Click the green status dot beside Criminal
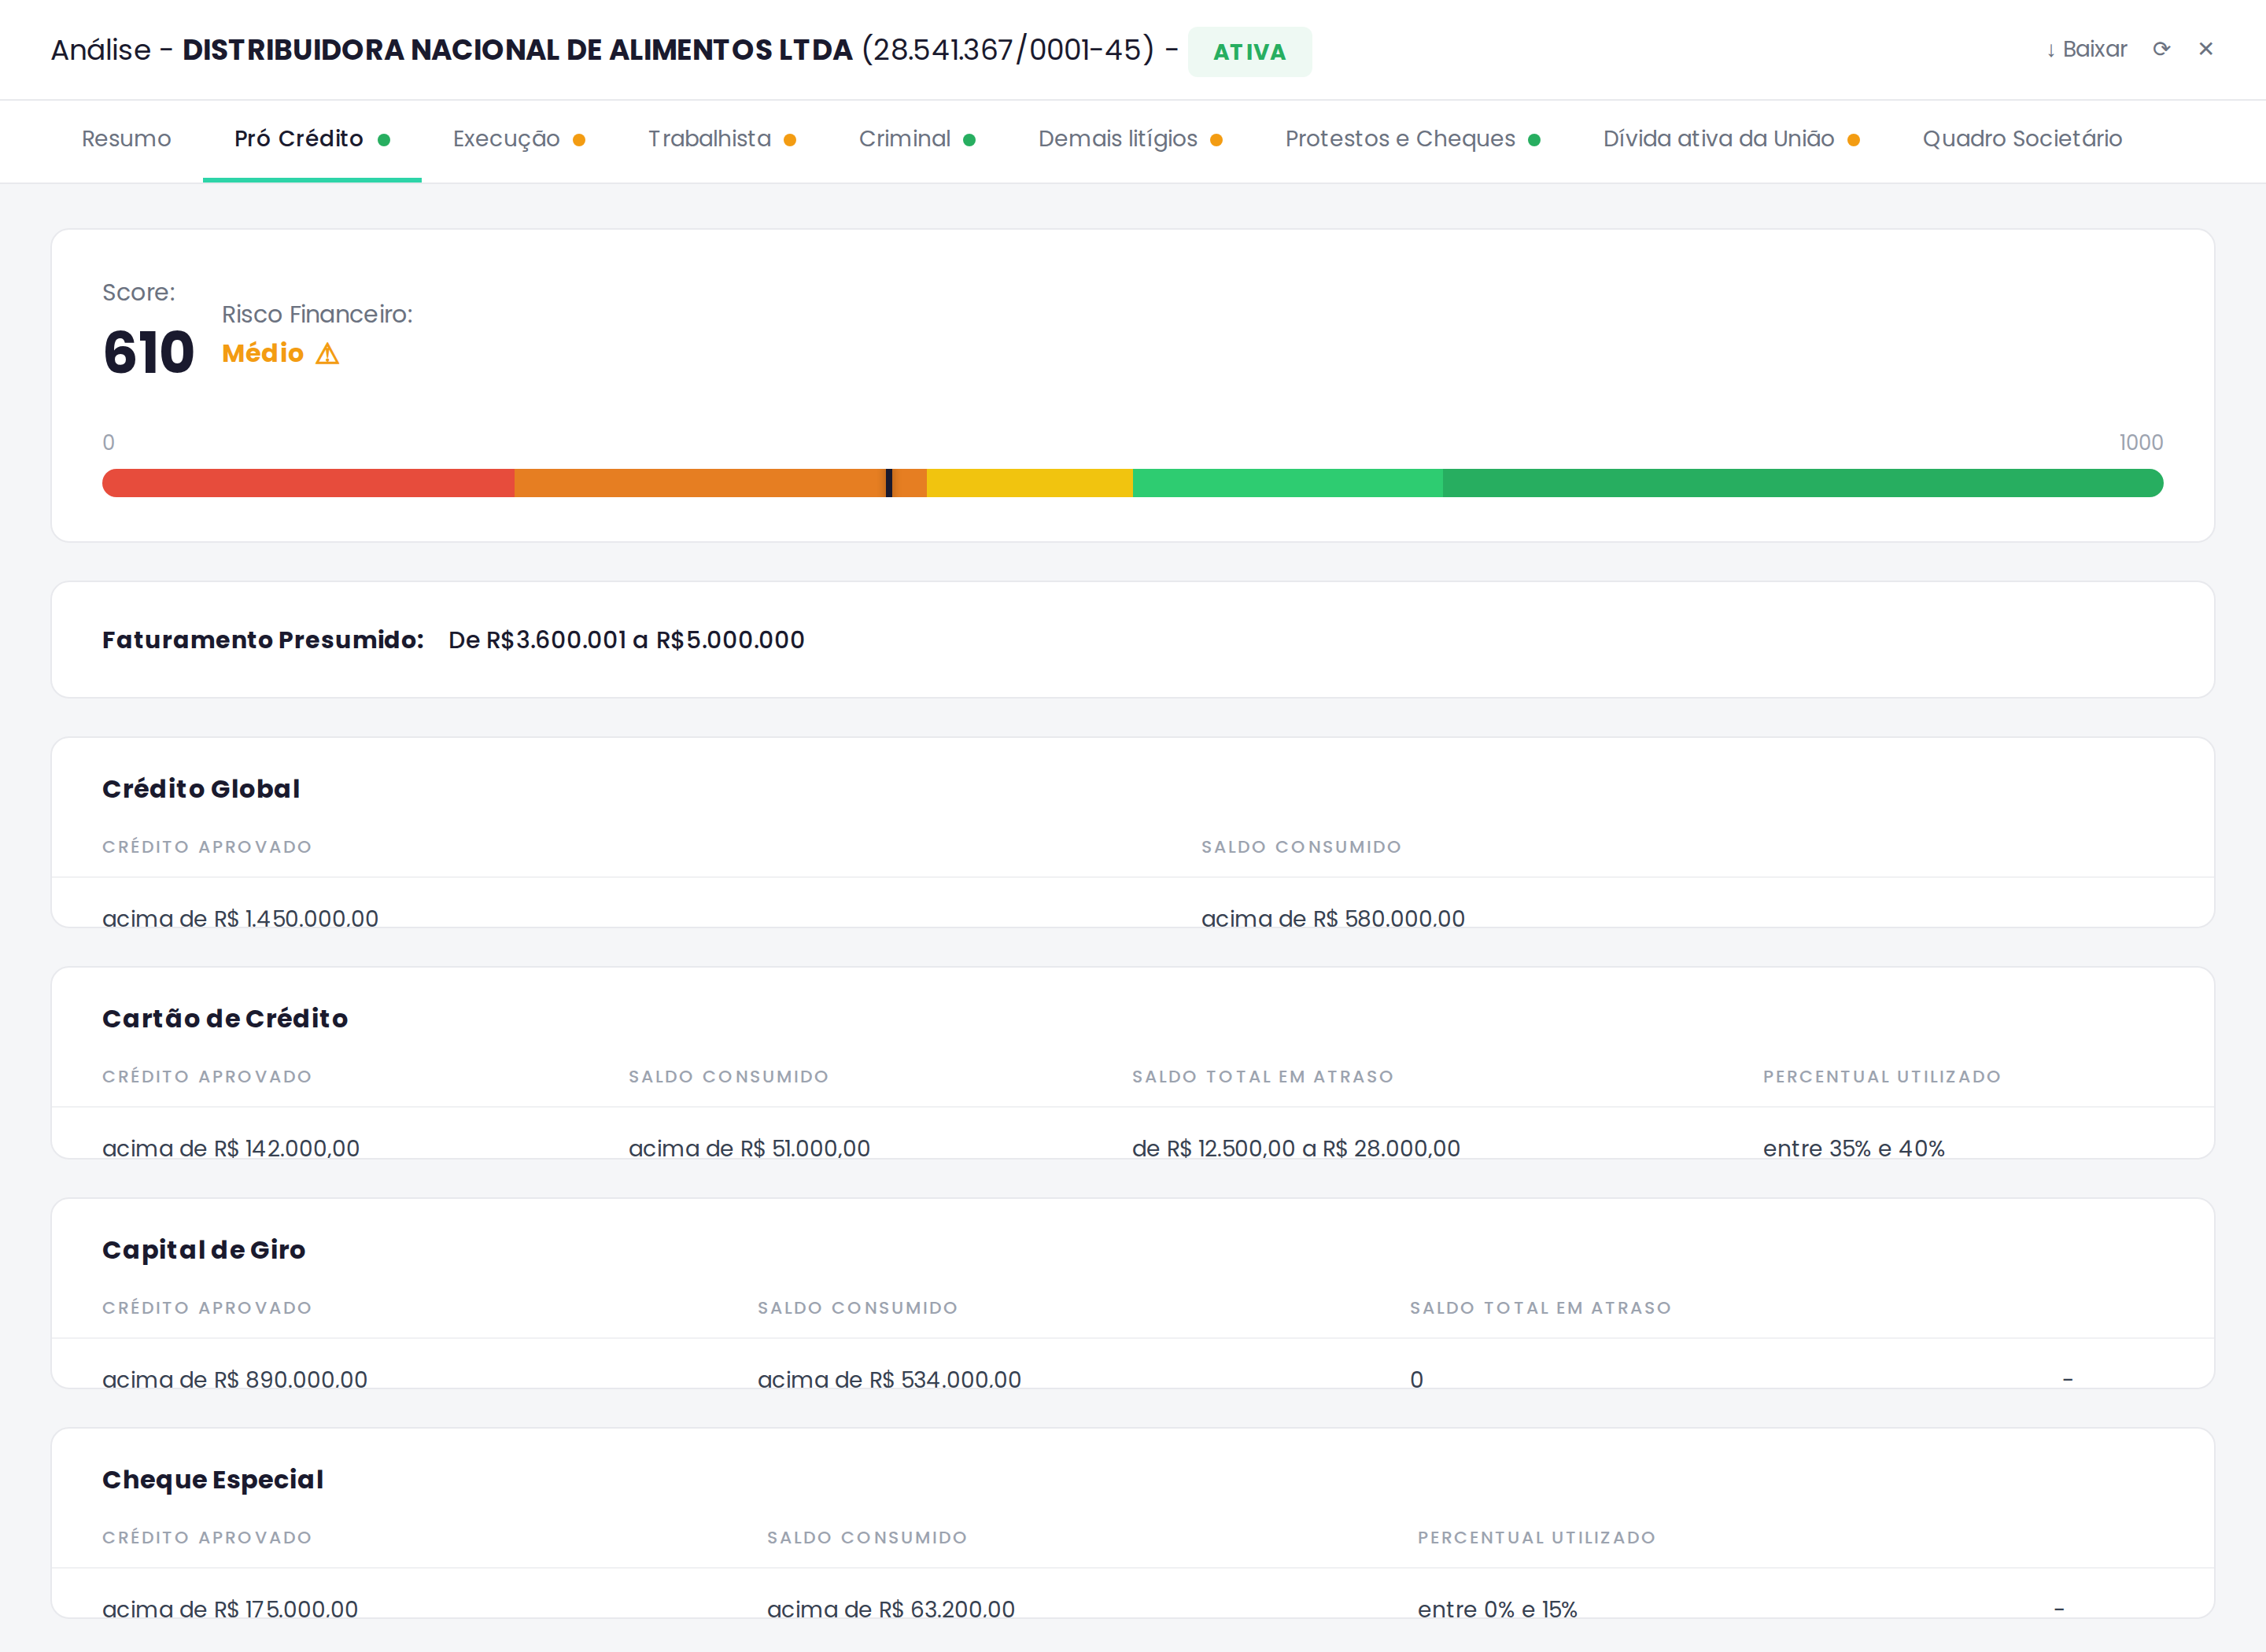This screenshot has height=1652, width=2266. [x=969, y=140]
